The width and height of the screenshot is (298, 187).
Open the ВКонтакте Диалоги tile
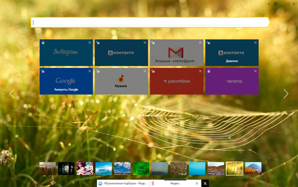(x=232, y=53)
